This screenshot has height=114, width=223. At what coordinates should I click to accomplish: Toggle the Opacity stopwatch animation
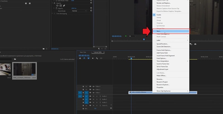coord(56,8)
